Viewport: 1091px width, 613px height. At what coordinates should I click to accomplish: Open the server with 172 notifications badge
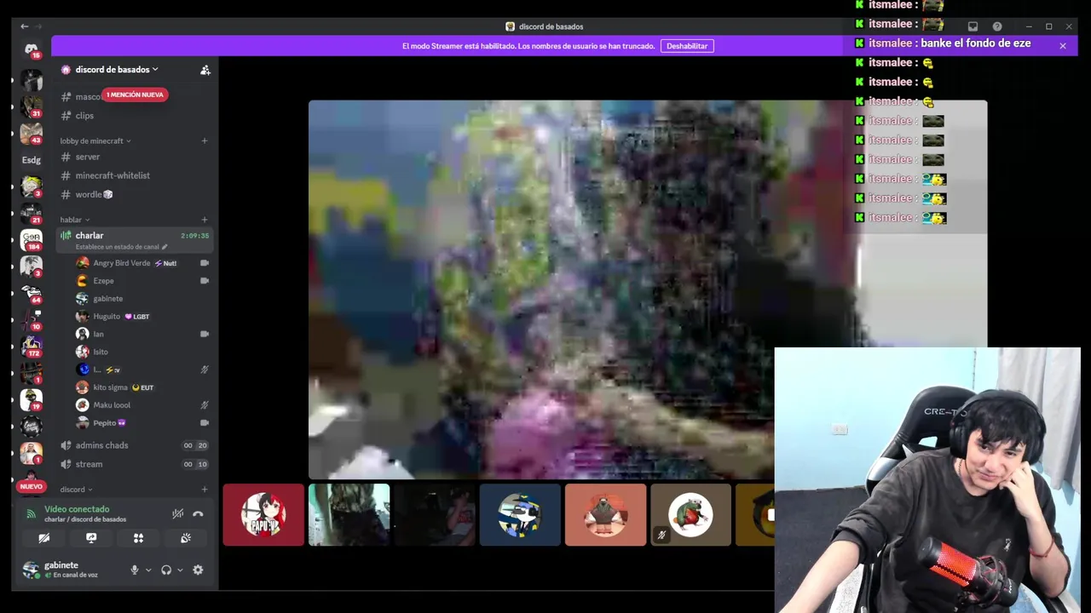(32, 345)
